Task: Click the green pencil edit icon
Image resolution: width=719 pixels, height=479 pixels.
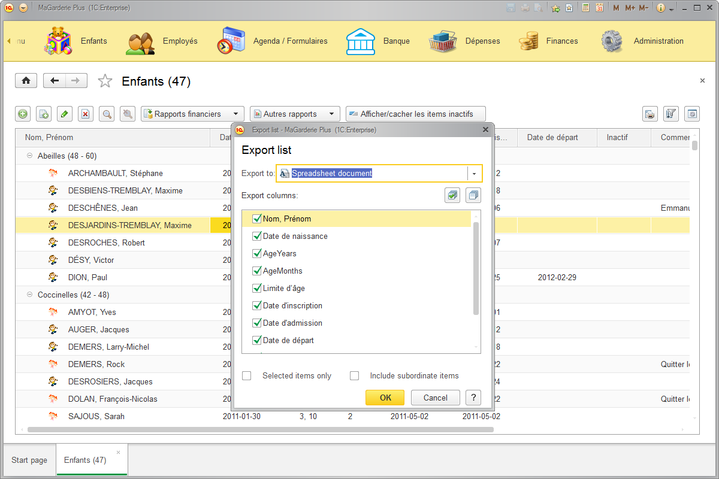Action: tap(64, 113)
